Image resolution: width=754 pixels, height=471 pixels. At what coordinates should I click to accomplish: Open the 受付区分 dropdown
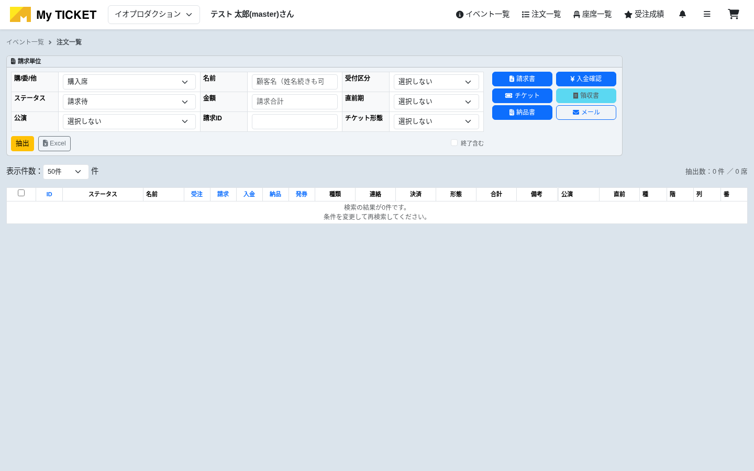[436, 82]
